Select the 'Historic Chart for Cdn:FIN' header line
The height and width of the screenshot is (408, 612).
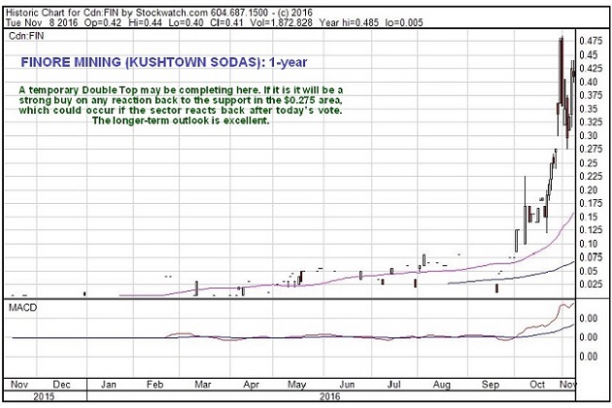point(159,13)
